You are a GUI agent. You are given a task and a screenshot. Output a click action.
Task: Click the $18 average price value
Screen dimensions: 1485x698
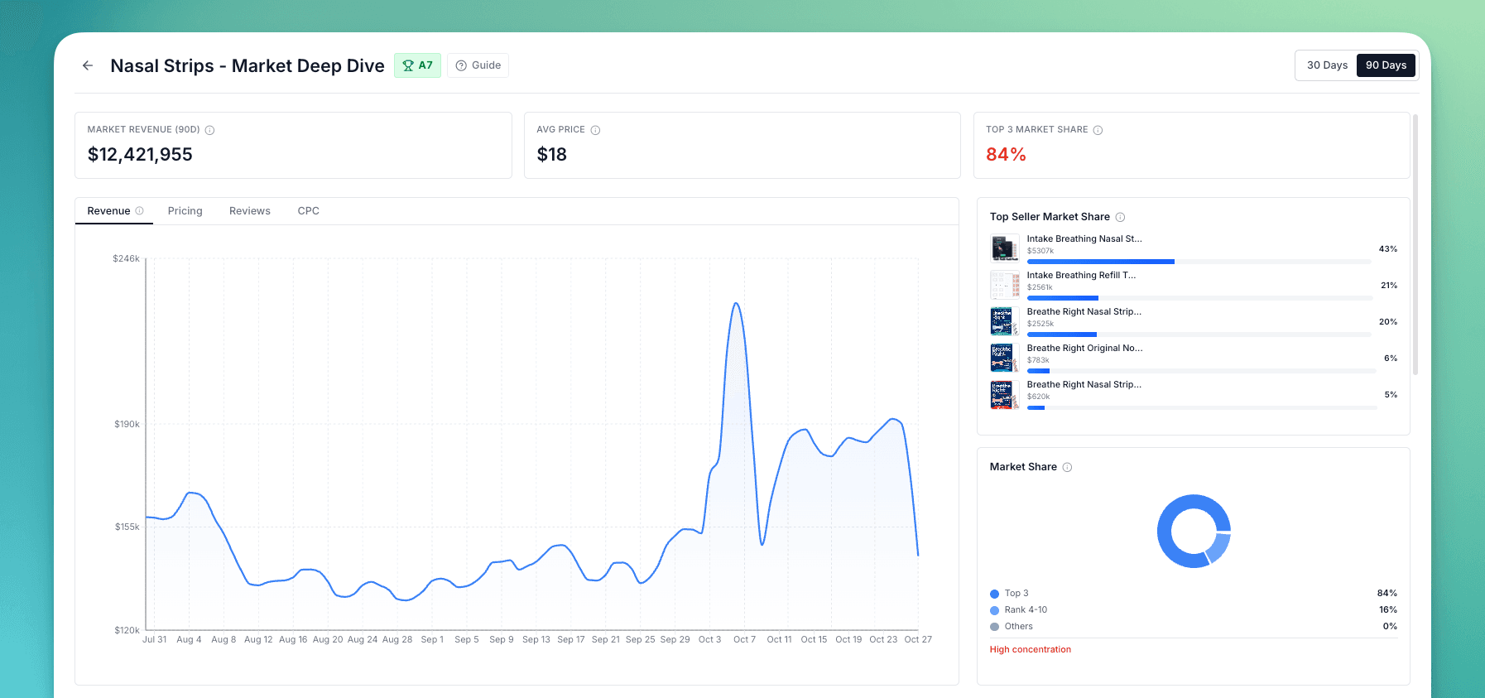[x=552, y=154]
